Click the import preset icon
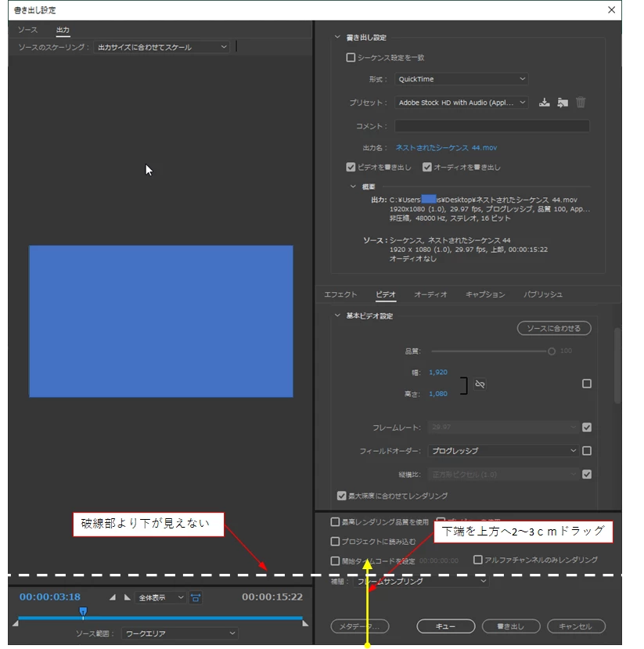Image resolution: width=644 pixels, height=649 pixels. (563, 103)
